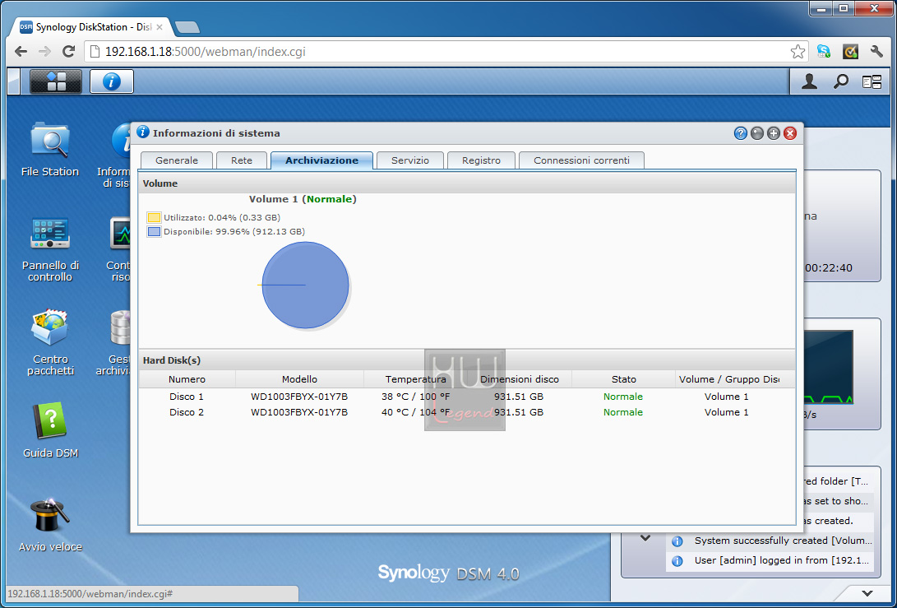The height and width of the screenshot is (608, 897).
Task: Switch to the Servizio tab
Action: pos(410,160)
